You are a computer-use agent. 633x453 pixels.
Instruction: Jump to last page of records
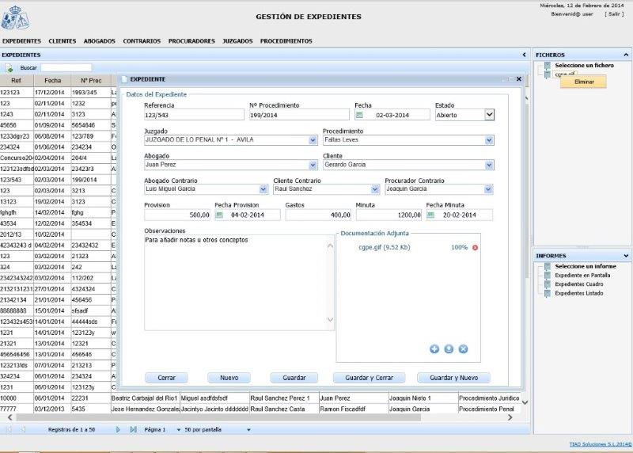(x=132, y=429)
